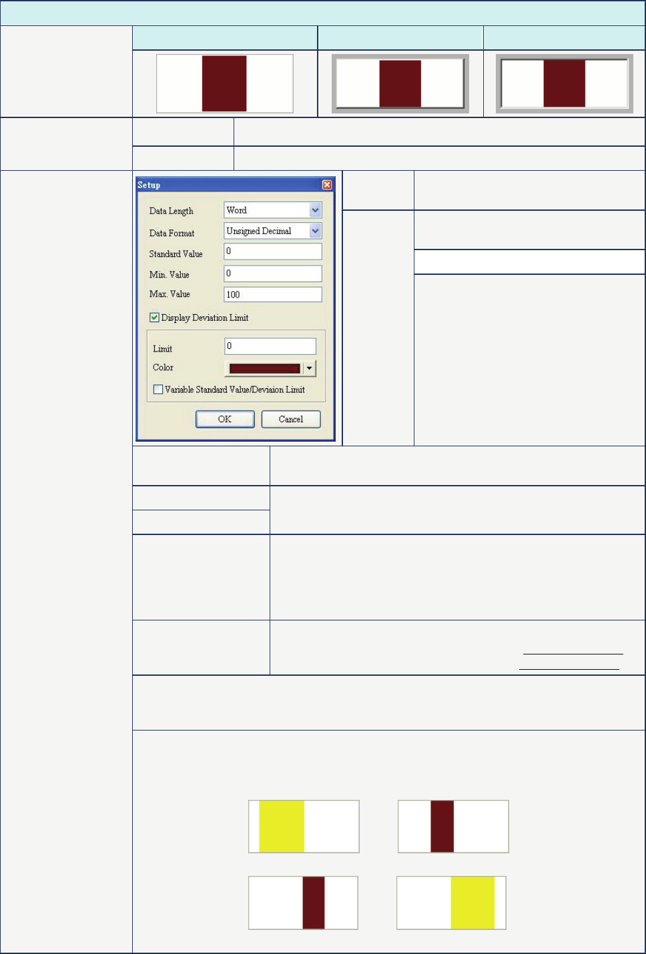Image resolution: width=646 pixels, height=954 pixels.
Task: Uncheck Display Deviation Limit checkbox
Action: click(x=155, y=318)
